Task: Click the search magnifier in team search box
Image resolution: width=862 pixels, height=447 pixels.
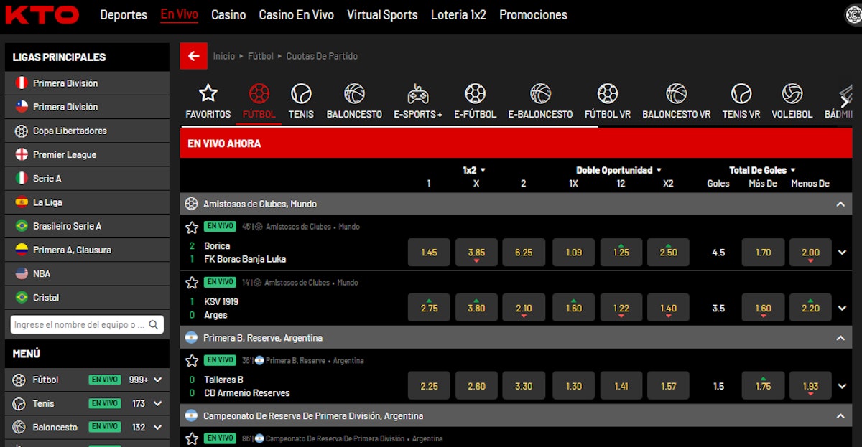Action: [154, 325]
